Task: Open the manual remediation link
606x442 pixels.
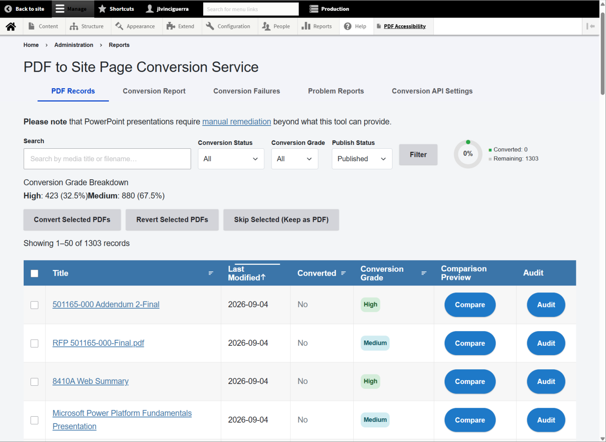Action: click(237, 122)
